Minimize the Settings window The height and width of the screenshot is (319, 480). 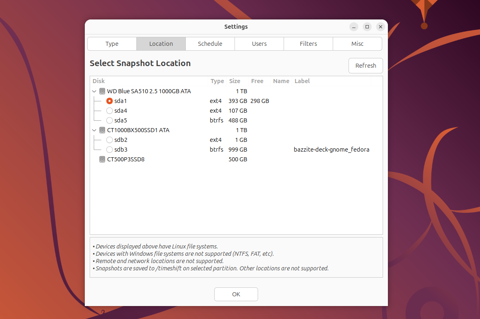pyautogui.click(x=353, y=27)
